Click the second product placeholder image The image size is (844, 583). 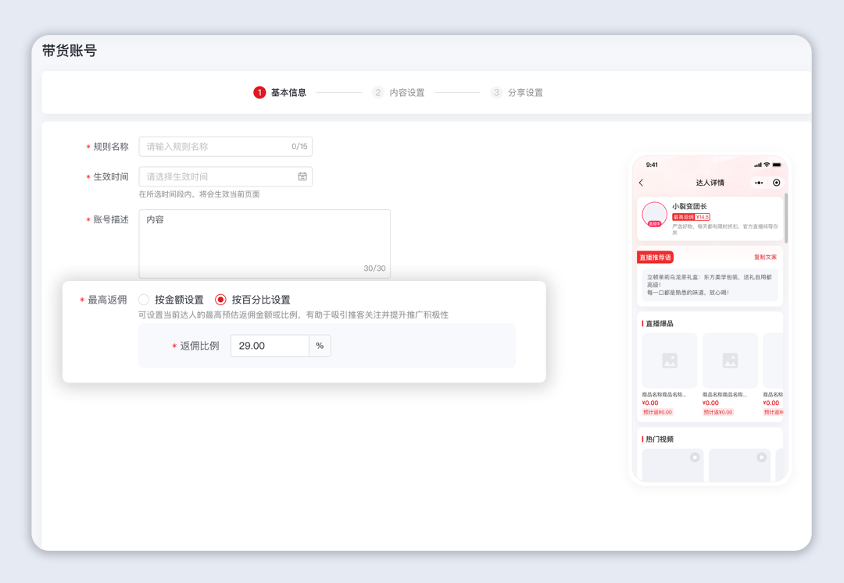[730, 361]
